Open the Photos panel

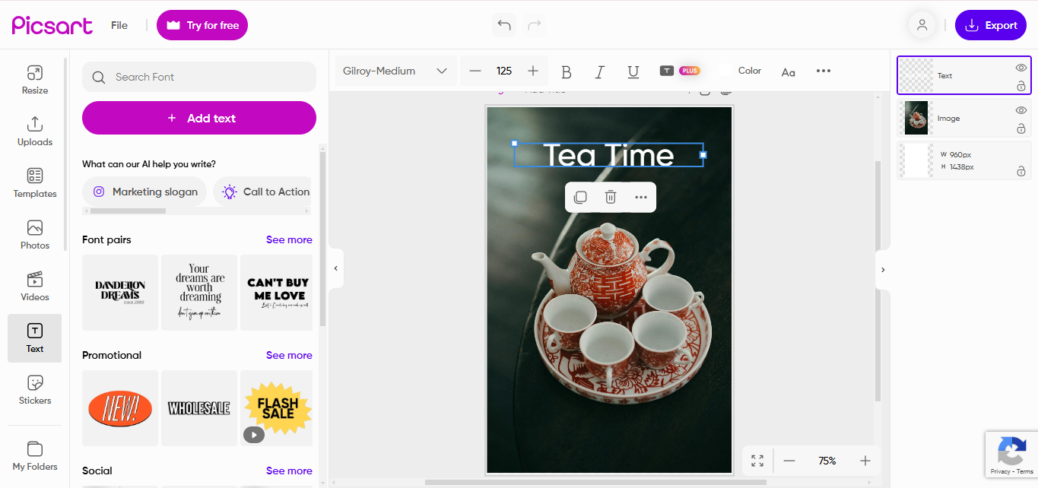tap(35, 235)
